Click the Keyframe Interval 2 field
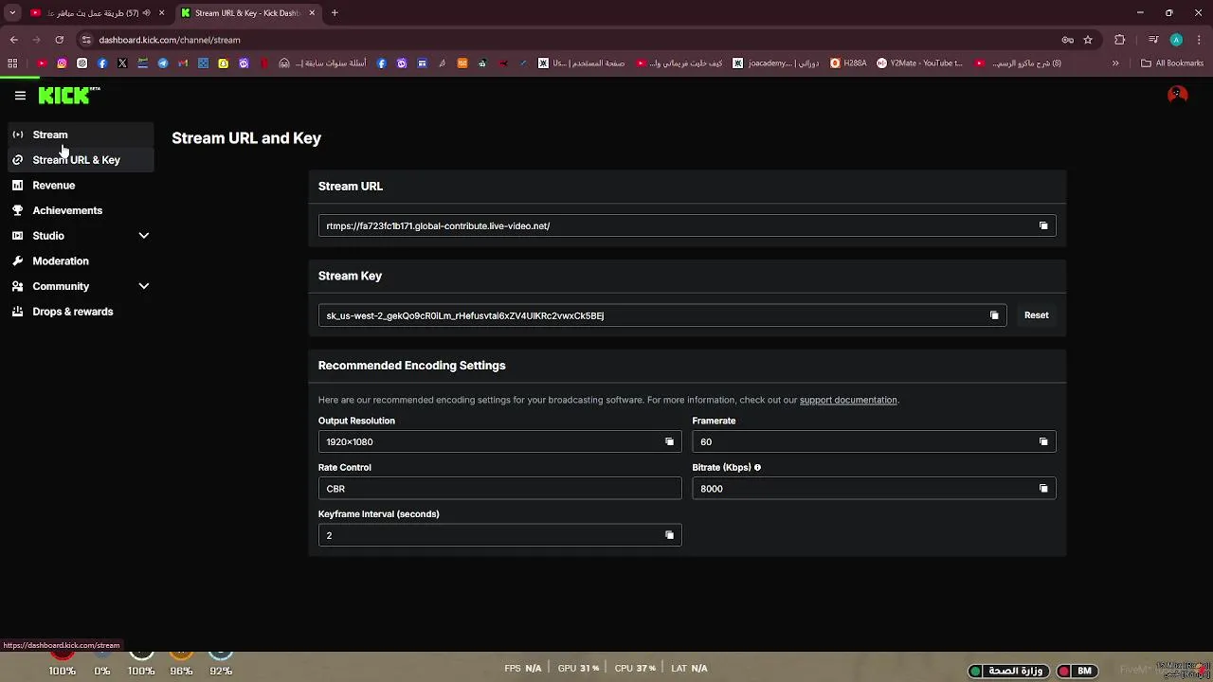 coord(499,535)
